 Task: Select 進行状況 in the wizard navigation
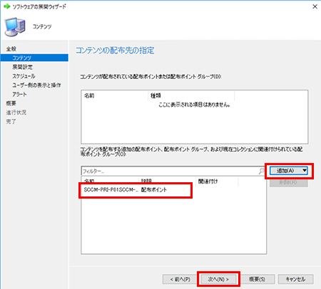point(16,112)
